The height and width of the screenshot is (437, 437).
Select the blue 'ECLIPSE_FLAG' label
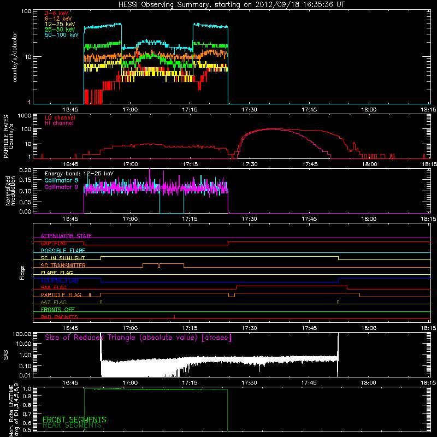click(x=60, y=280)
